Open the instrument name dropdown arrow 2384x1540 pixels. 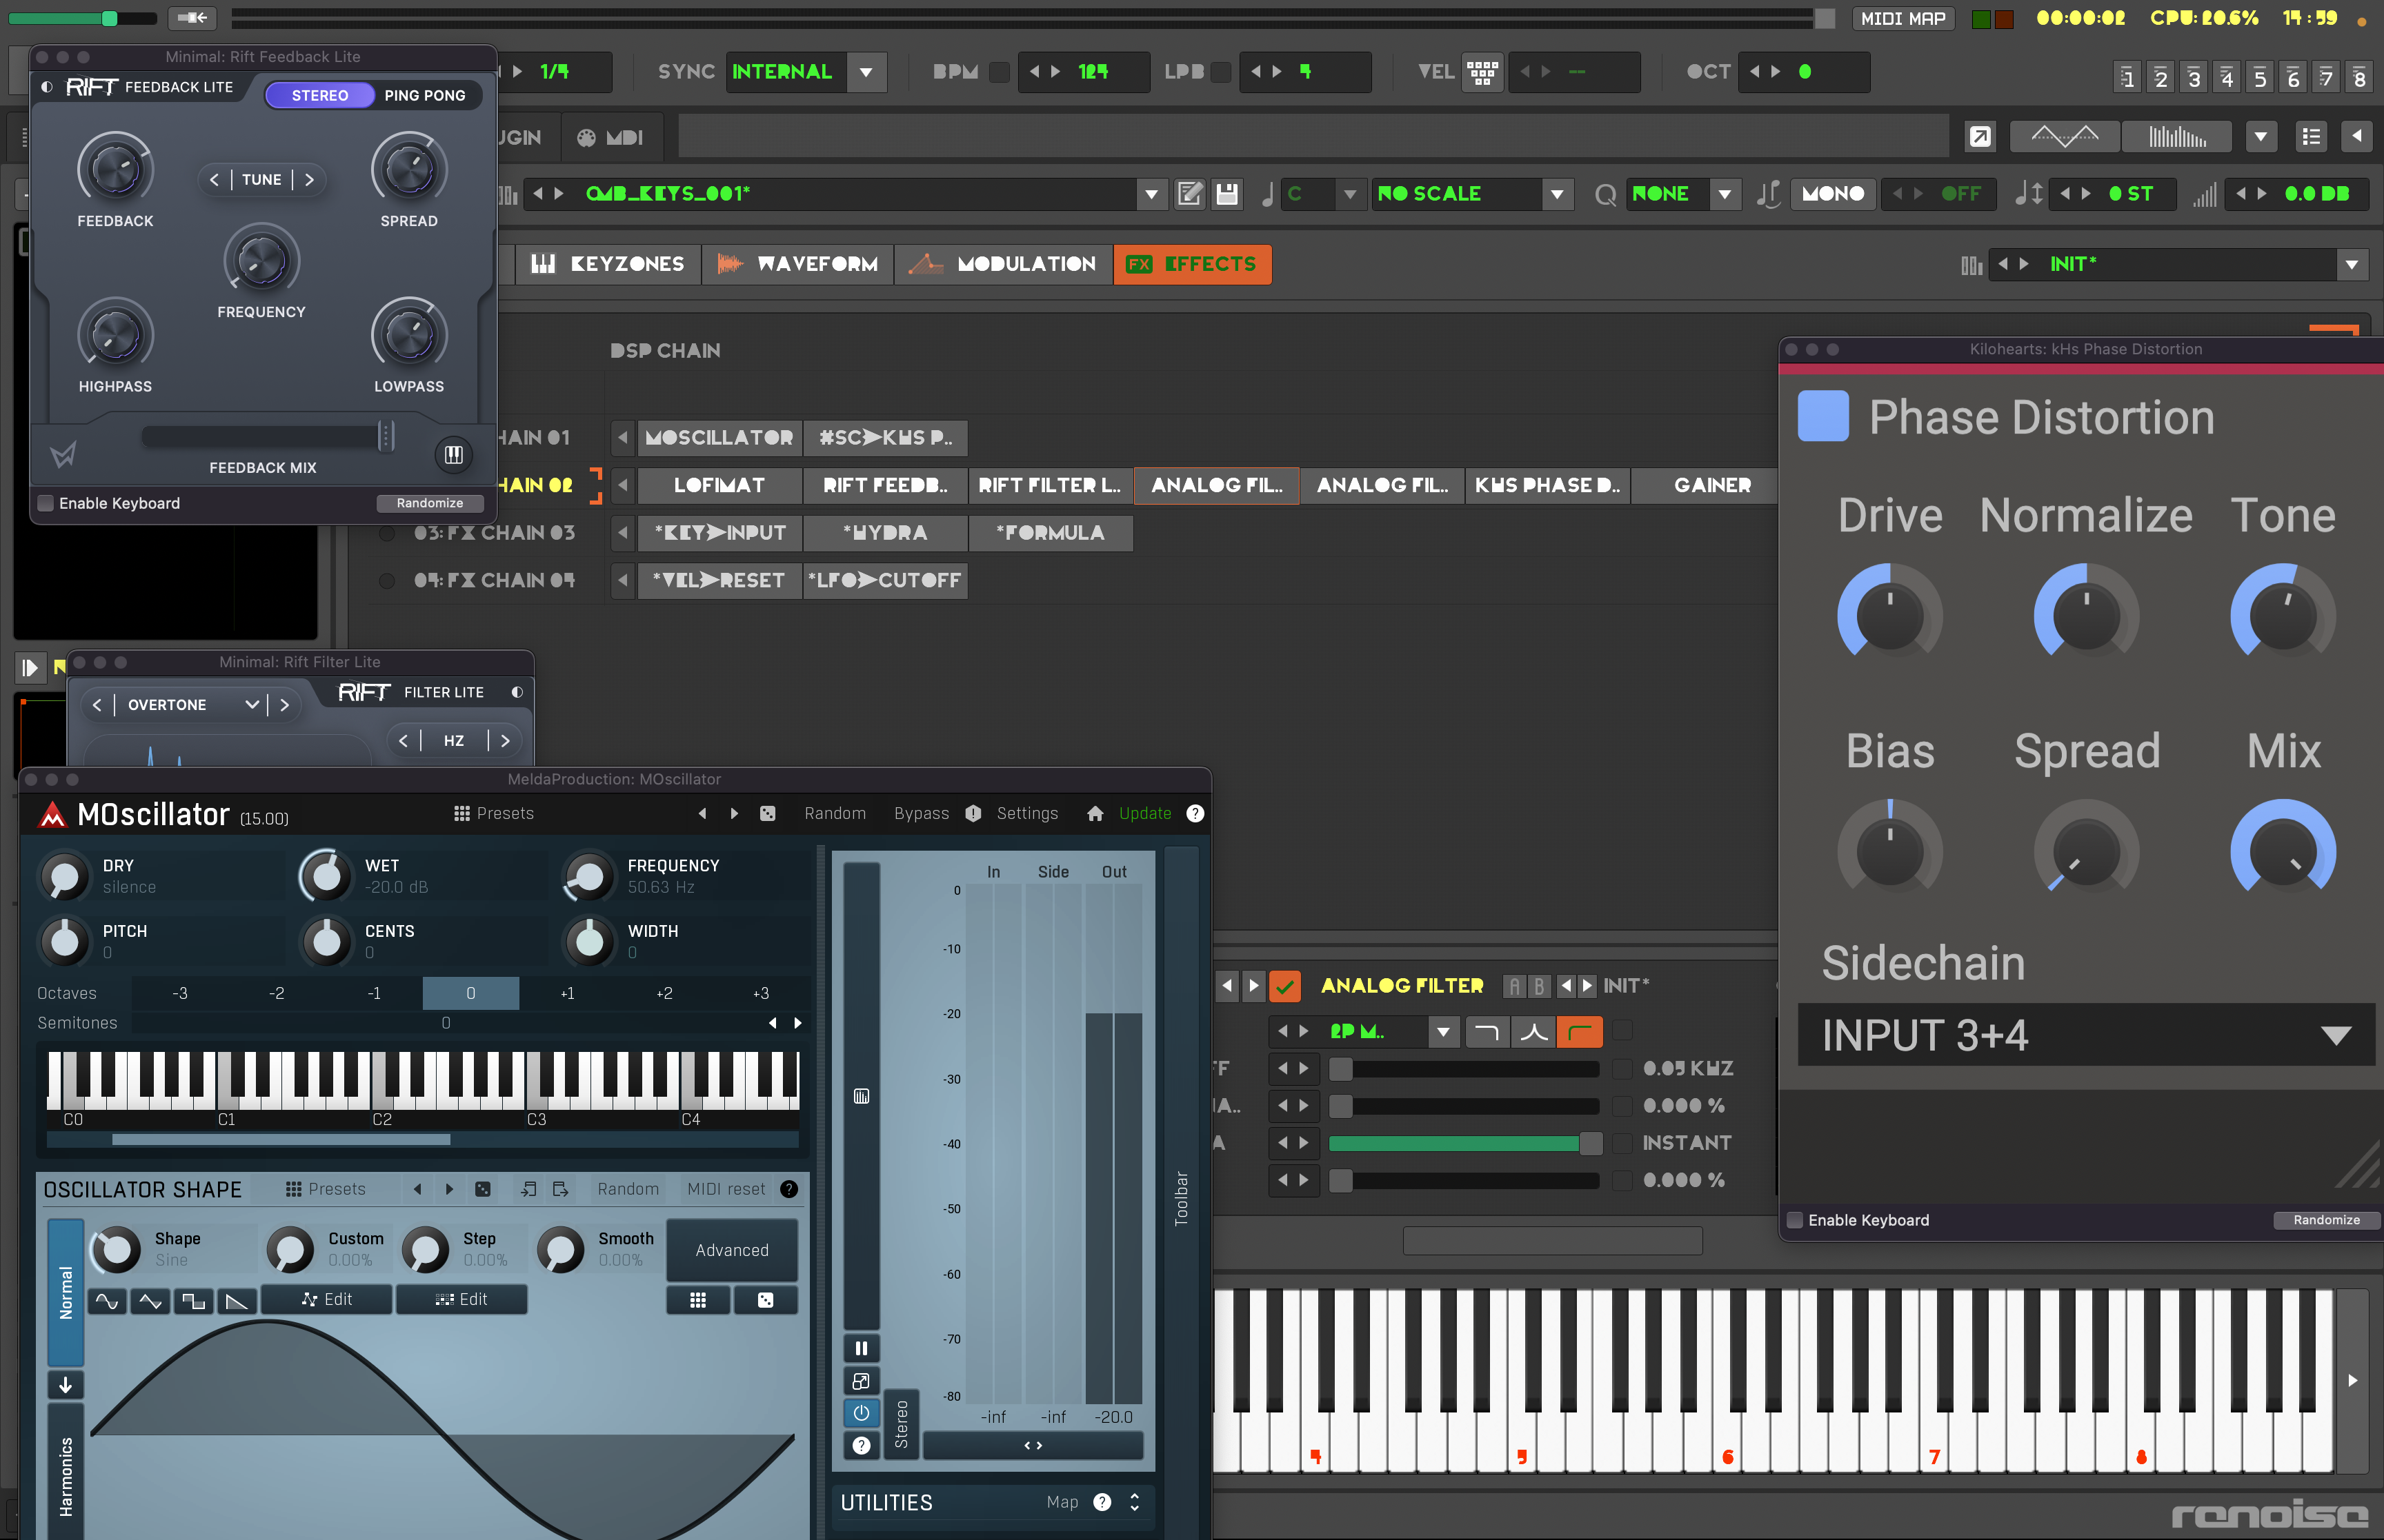[x=1151, y=194]
